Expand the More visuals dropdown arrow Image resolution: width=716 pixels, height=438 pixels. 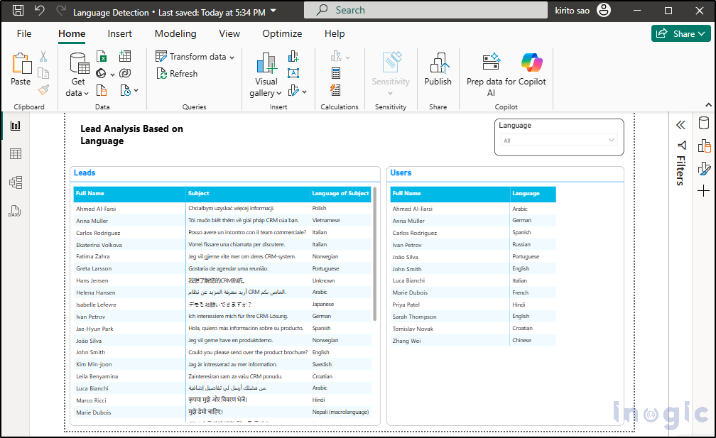pyautogui.click(x=305, y=92)
